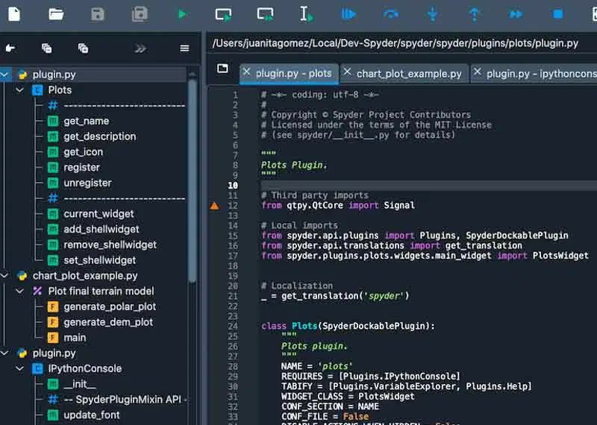The image size is (597, 425).
Task: Select generate_polar_plot function
Action: click(110, 306)
